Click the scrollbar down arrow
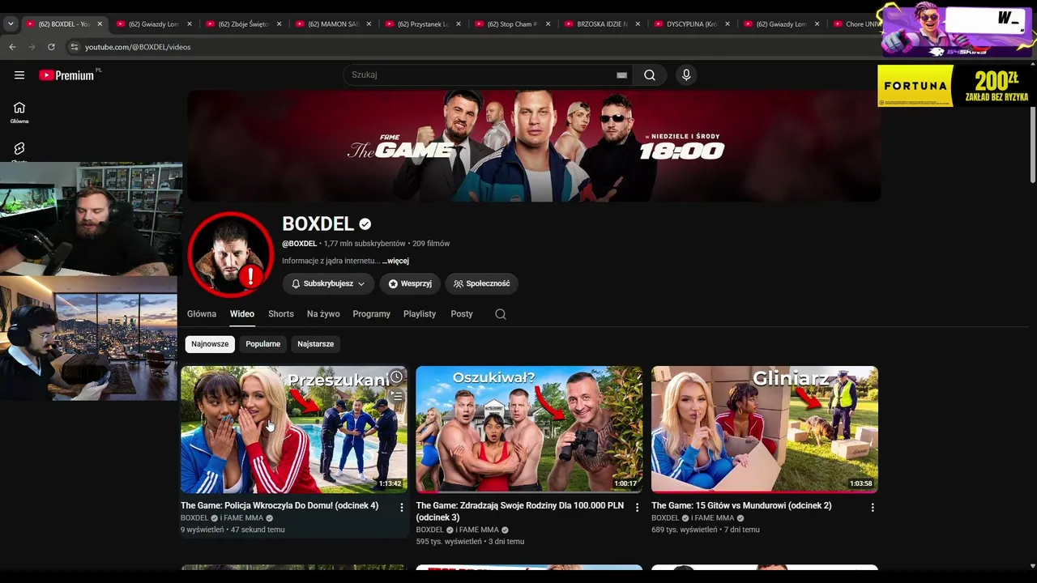The width and height of the screenshot is (1037, 583). [1032, 566]
